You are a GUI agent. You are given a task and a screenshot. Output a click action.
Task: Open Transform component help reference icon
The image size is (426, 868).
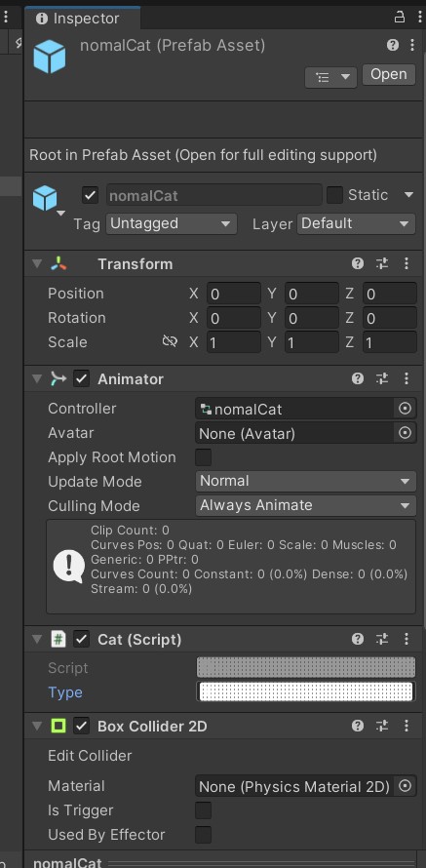[x=358, y=263]
